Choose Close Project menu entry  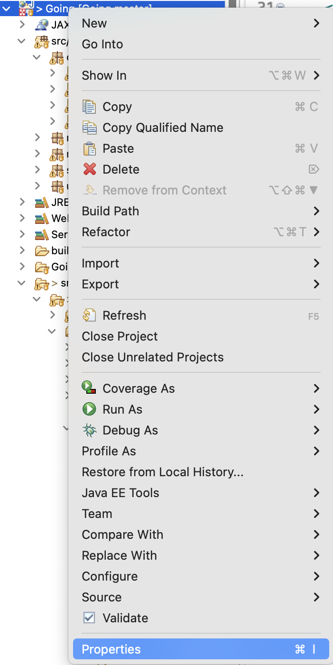[x=120, y=336]
